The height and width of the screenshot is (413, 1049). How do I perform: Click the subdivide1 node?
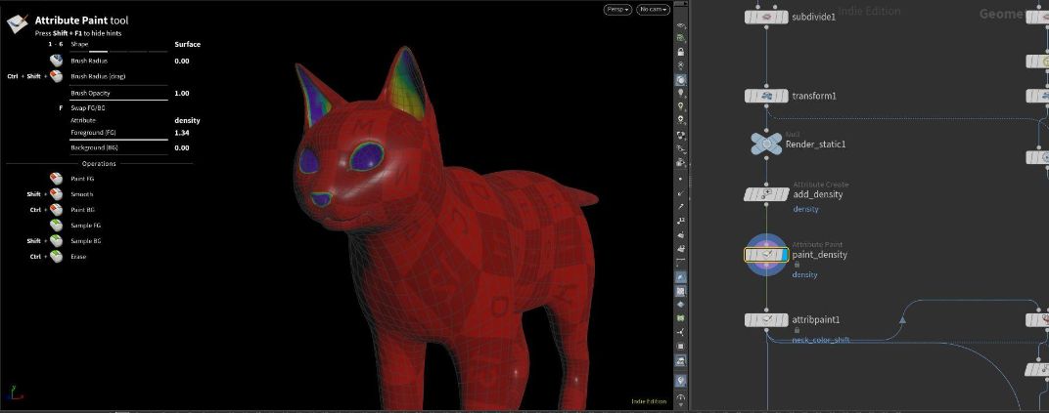pos(766,17)
